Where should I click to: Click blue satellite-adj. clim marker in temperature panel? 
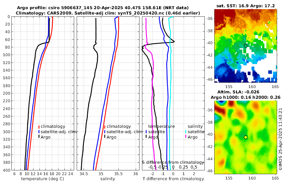[39, 132]
